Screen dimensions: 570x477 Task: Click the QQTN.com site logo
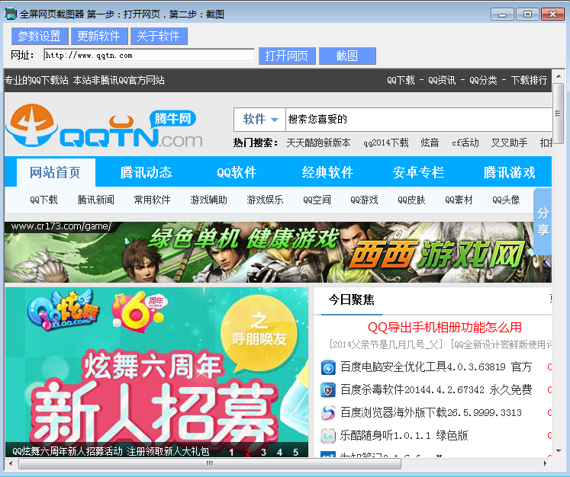click(x=104, y=126)
